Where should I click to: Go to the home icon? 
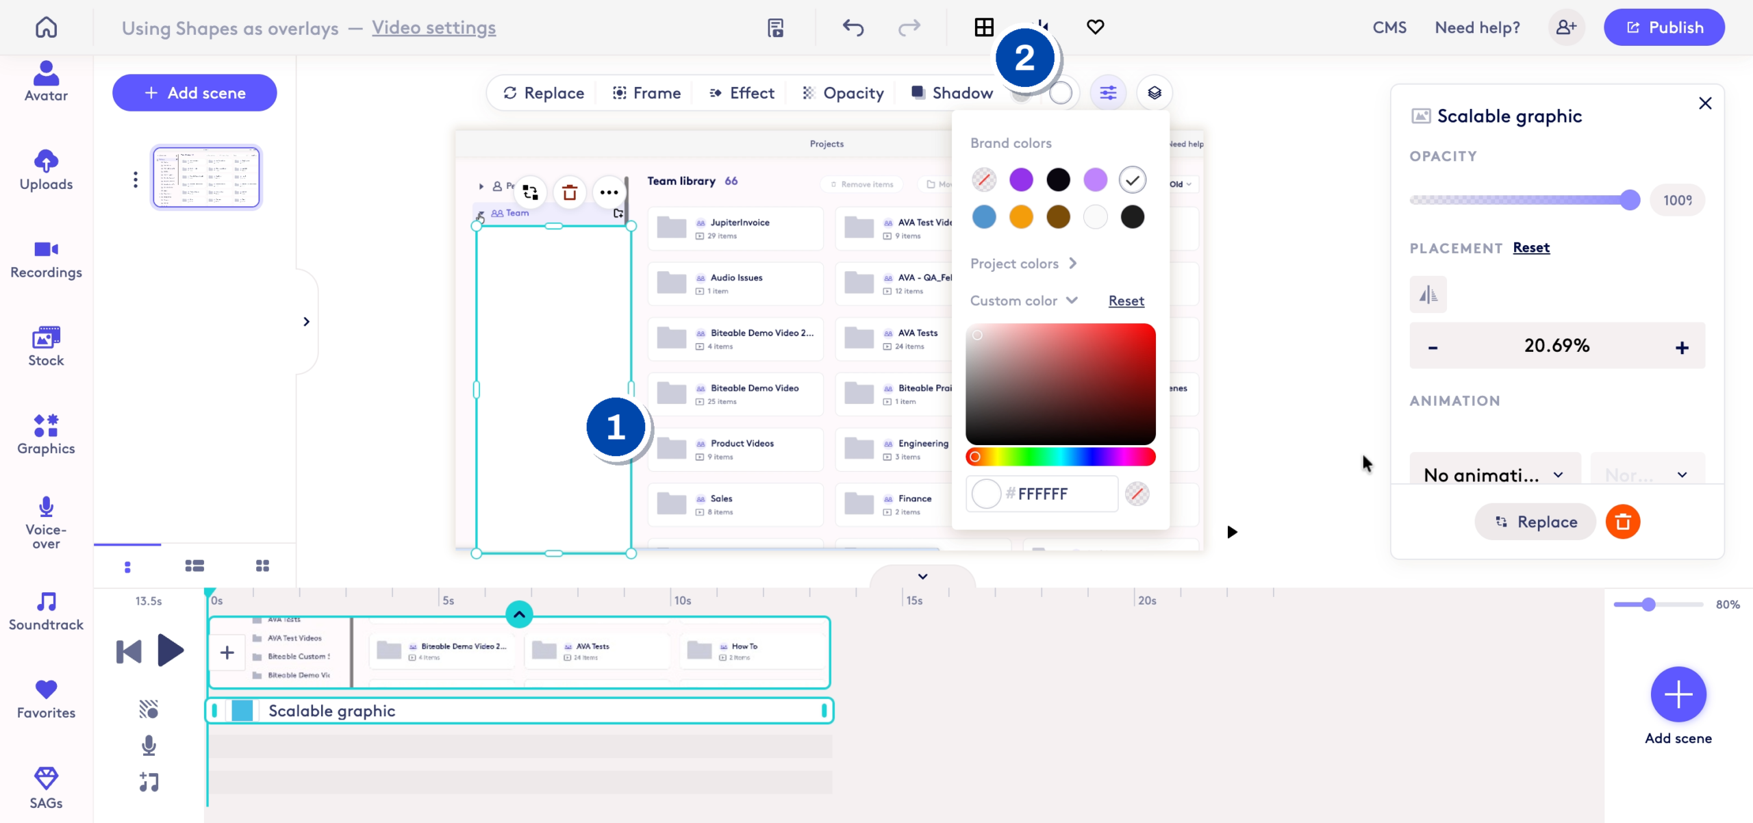(46, 27)
